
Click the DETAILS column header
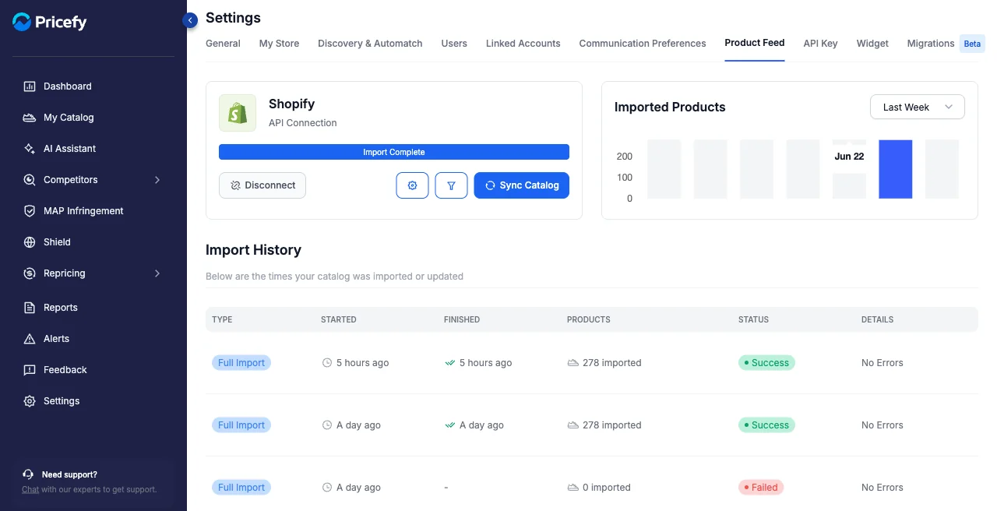[x=877, y=319]
